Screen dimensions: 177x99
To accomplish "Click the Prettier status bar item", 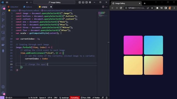I will [x=96, y=98].
